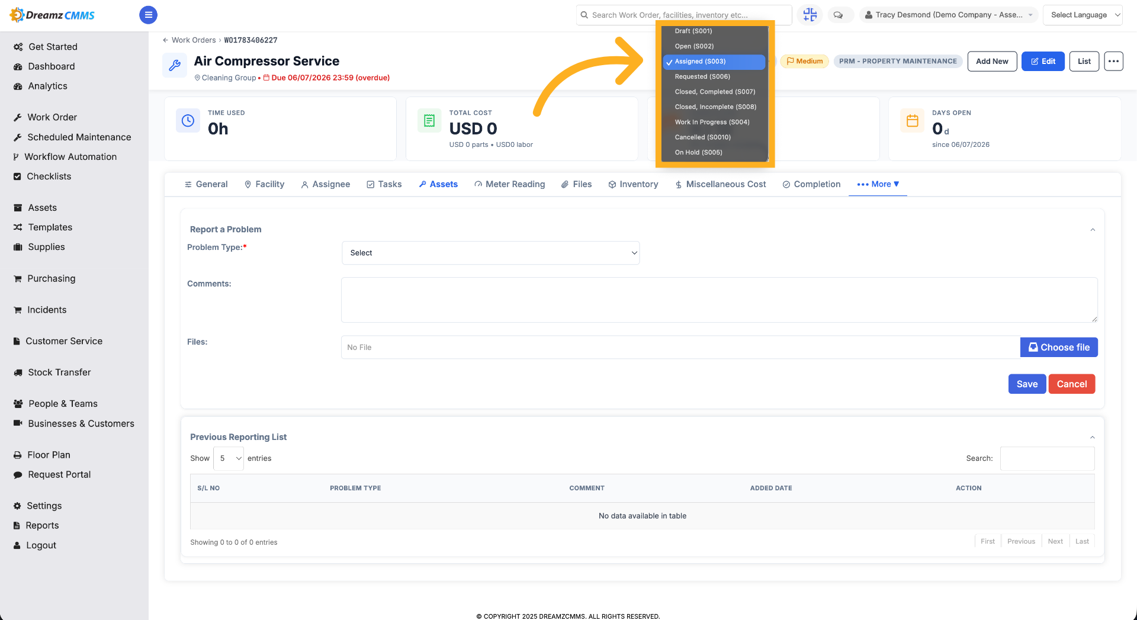Screen dimensions: 1137x620
Task: Click the Settings gear icon in sidebar
Action: click(17, 506)
